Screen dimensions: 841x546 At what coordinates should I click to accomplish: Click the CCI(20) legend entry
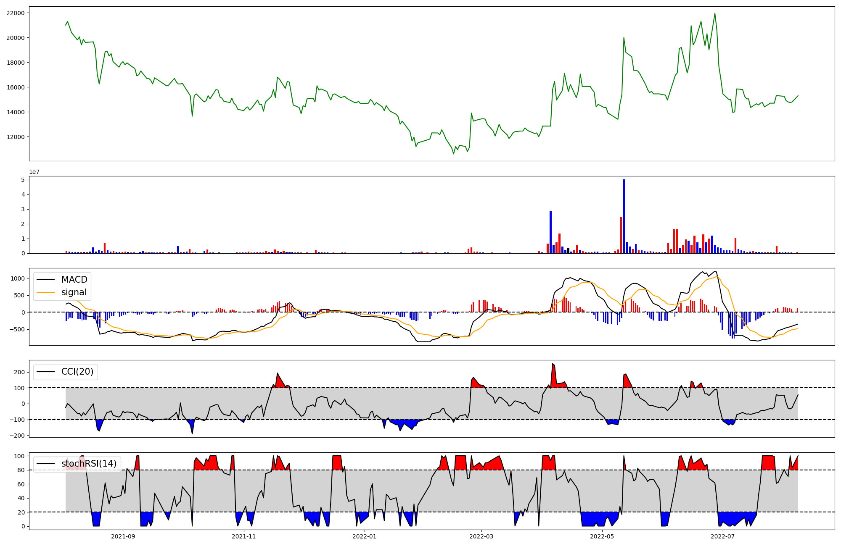(x=77, y=372)
